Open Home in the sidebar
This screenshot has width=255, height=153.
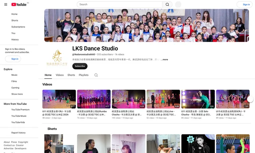pos(14,14)
